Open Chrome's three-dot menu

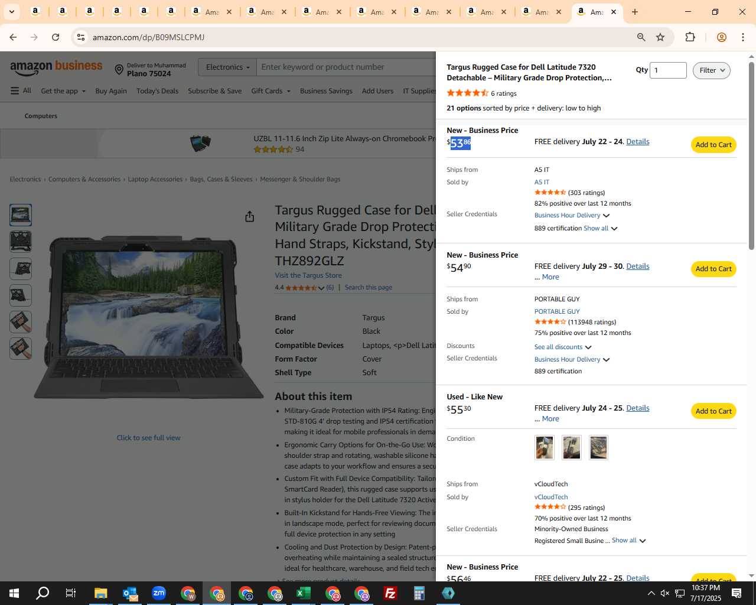tap(743, 37)
